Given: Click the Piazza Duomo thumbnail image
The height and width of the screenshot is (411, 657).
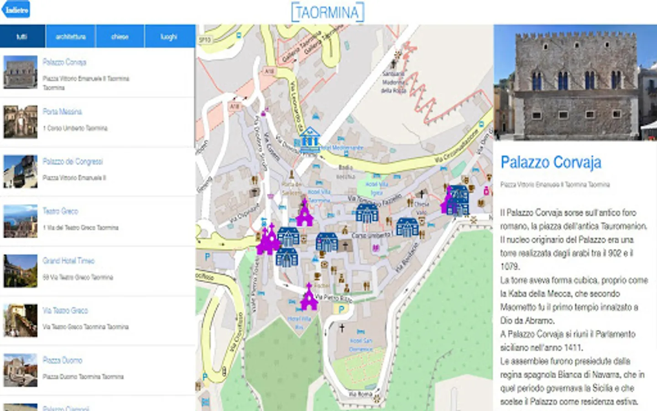Looking at the screenshot, I should click(x=21, y=371).
